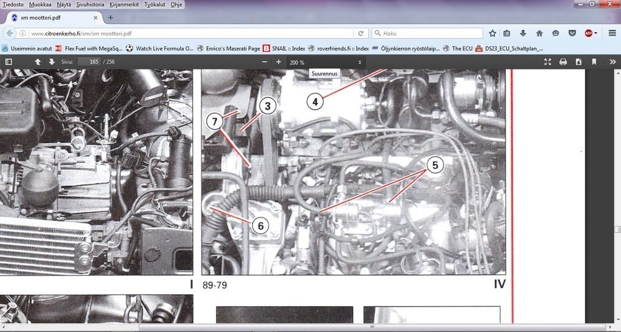621x332 pixels.
Task: Open the Muokkaa menu
Action: (x=40, y=4)
